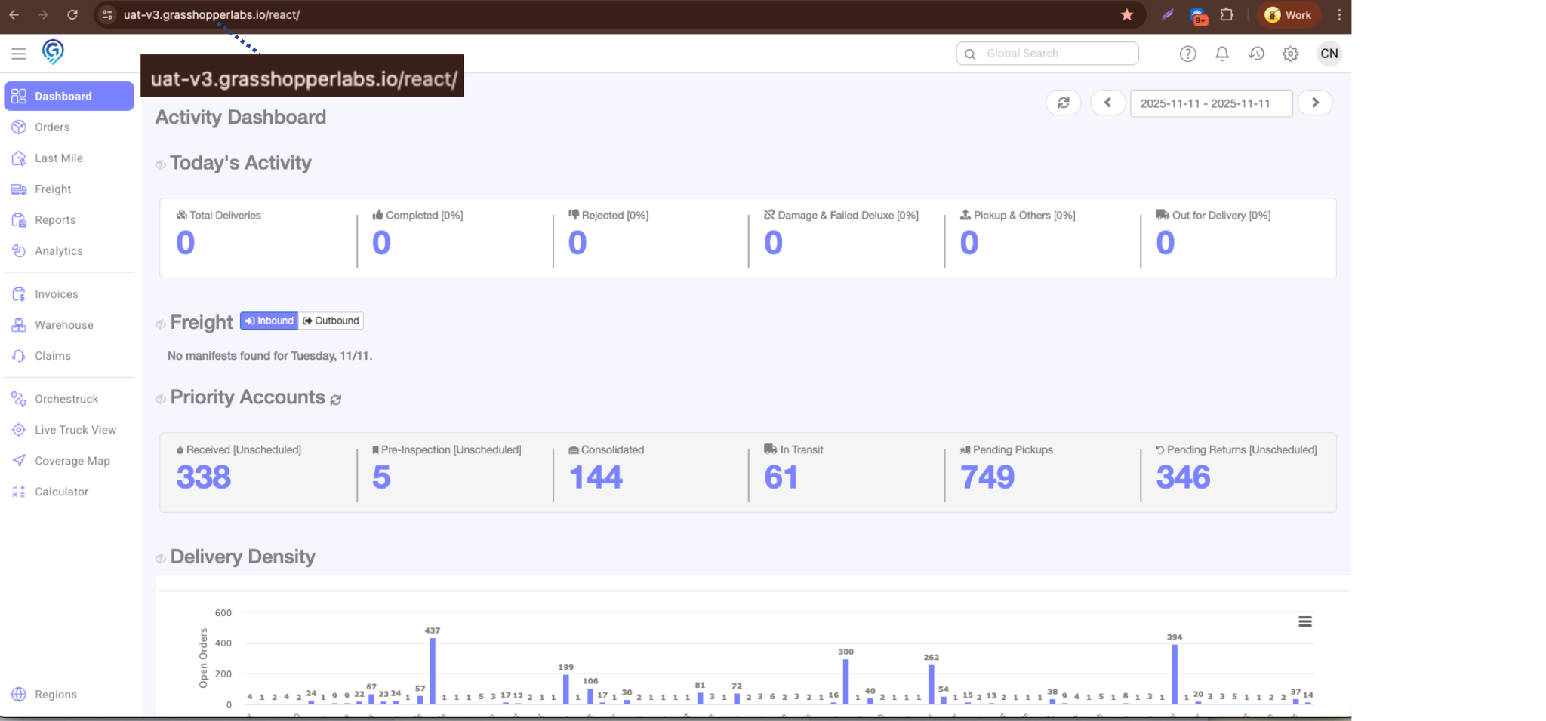1546x721 pixels.
Task: Hide the Today's Activity section
Action: (x=161, y=164)
